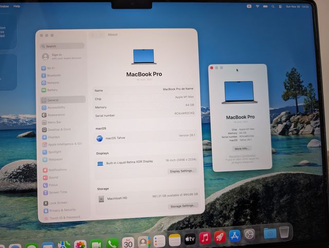Open the Spotlight sidebar item in System Settings
The image size is (329, 248).
click(52, 152)
